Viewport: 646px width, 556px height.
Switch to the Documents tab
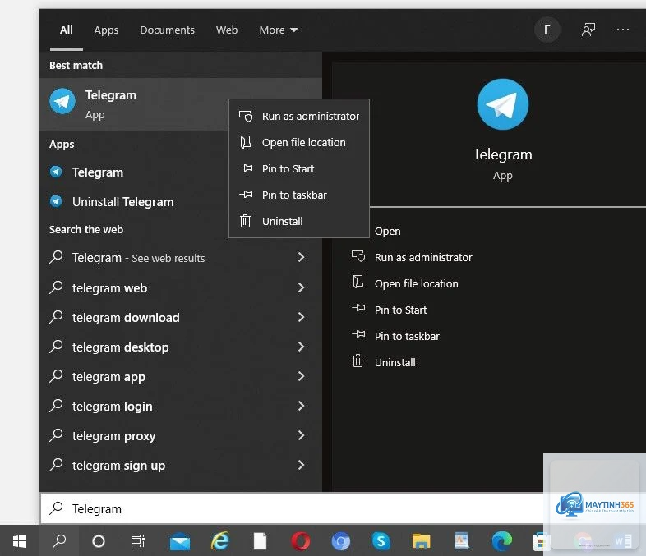click(x=167, y=30)
